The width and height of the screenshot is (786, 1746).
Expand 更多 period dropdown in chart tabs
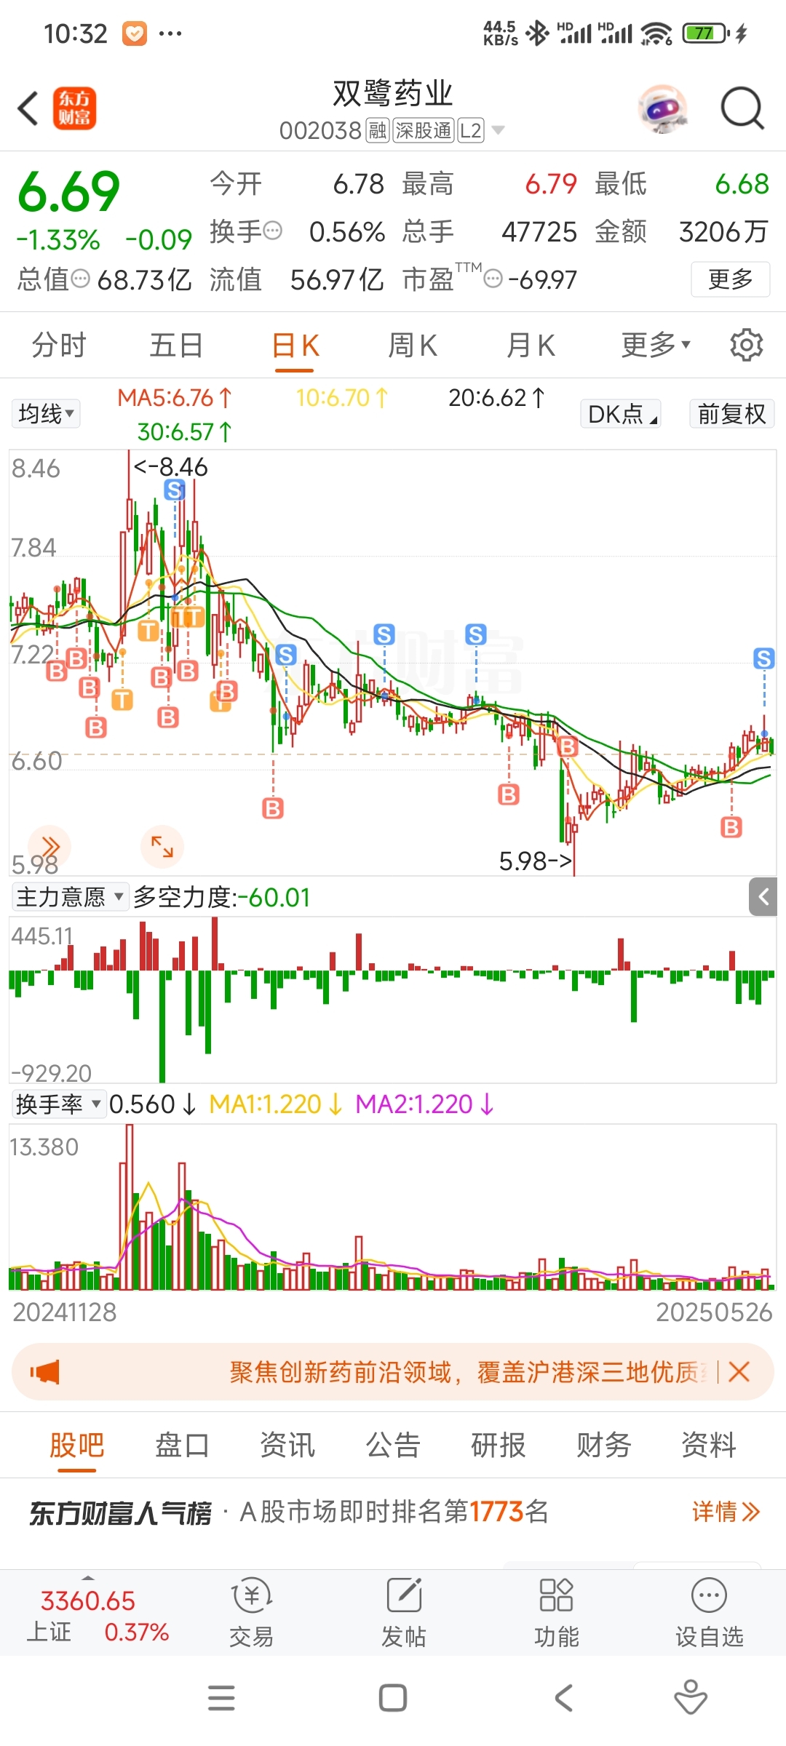click(656, 345)
